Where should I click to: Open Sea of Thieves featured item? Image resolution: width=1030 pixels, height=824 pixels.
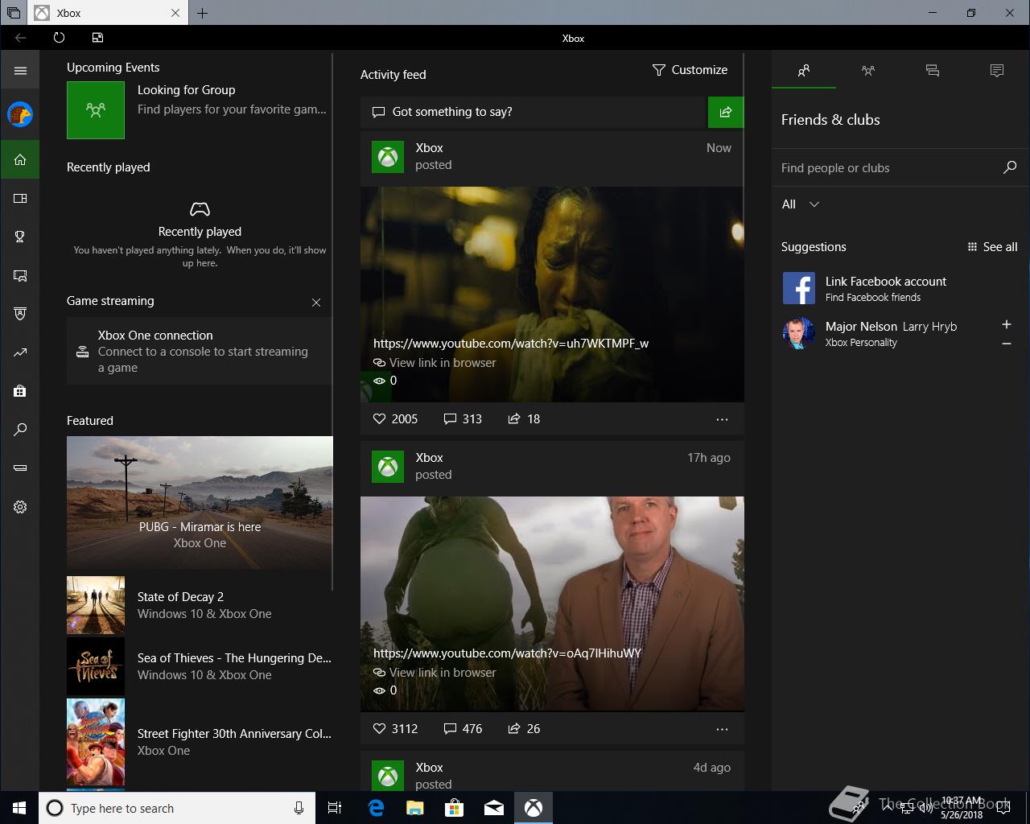point(200,666)
